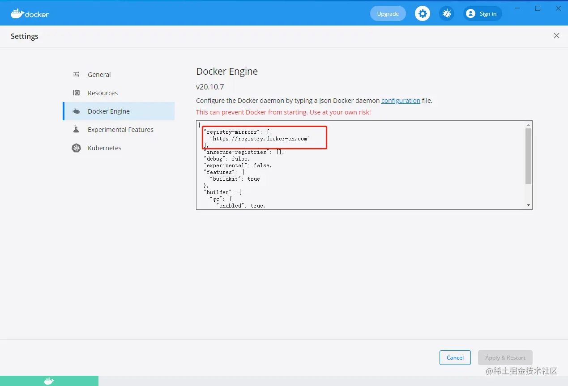Click the Upgrade button

(x=388, y=13)
